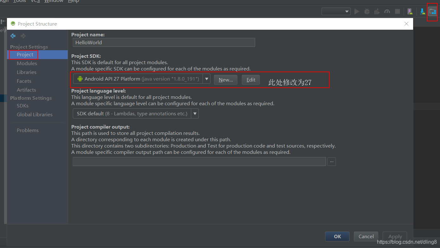Click the Project language level: label
440x248 pixels.
click(x=99, y=91)
